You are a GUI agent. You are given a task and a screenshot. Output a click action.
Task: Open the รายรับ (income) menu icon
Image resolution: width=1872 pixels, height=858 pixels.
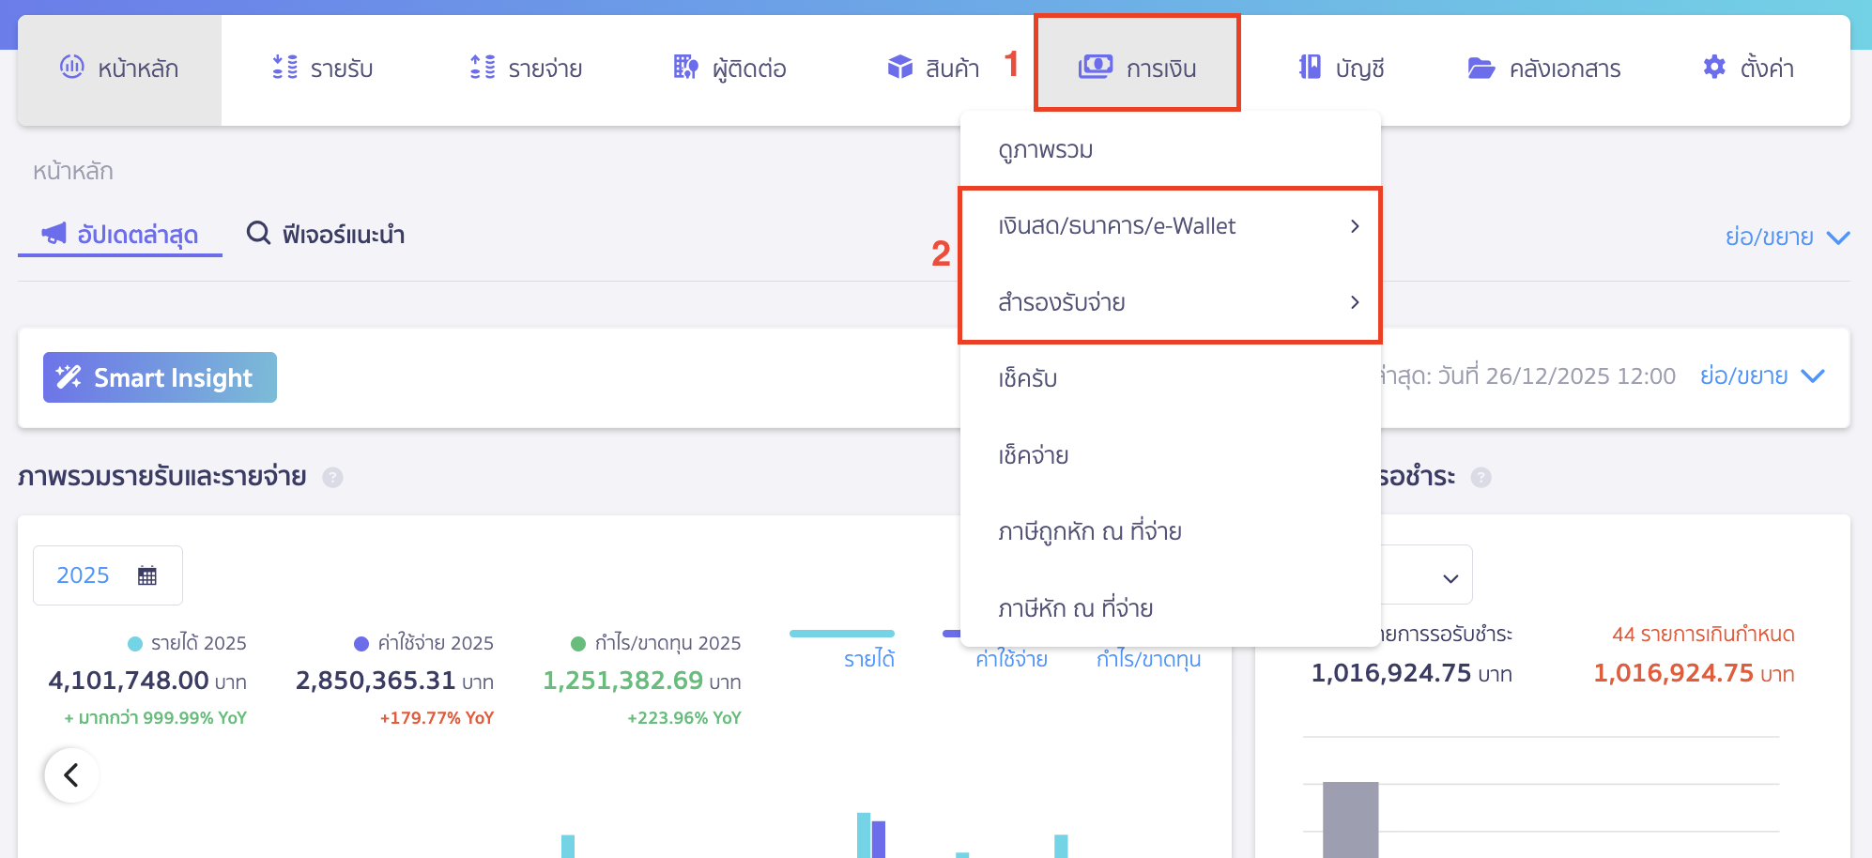(x=284, y=68)
